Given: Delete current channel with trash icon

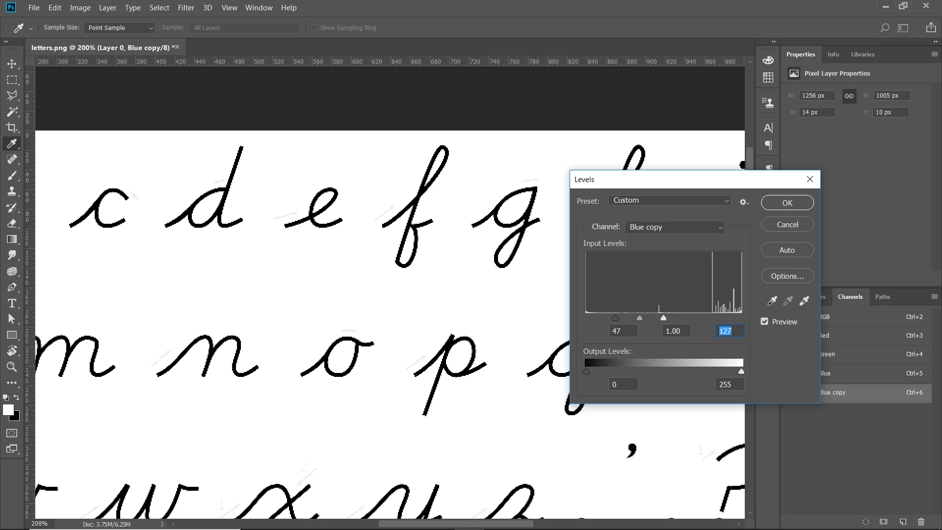Looking at the screenshot, I should (921, 522).
